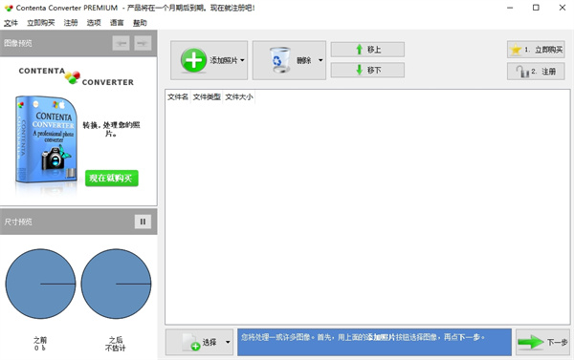Minimize the Contenta Converter window
The width and height of the screenshot is (574, 360).
[x=510, y=8]
